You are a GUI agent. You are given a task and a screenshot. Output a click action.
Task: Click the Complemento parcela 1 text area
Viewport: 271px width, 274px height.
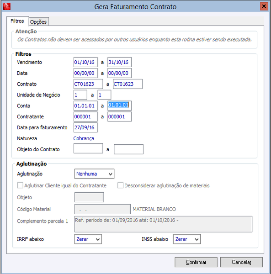(x=163, y=224)
